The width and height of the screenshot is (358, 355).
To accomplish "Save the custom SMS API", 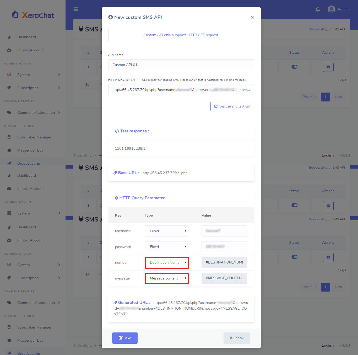I will (x=125, y=338).
